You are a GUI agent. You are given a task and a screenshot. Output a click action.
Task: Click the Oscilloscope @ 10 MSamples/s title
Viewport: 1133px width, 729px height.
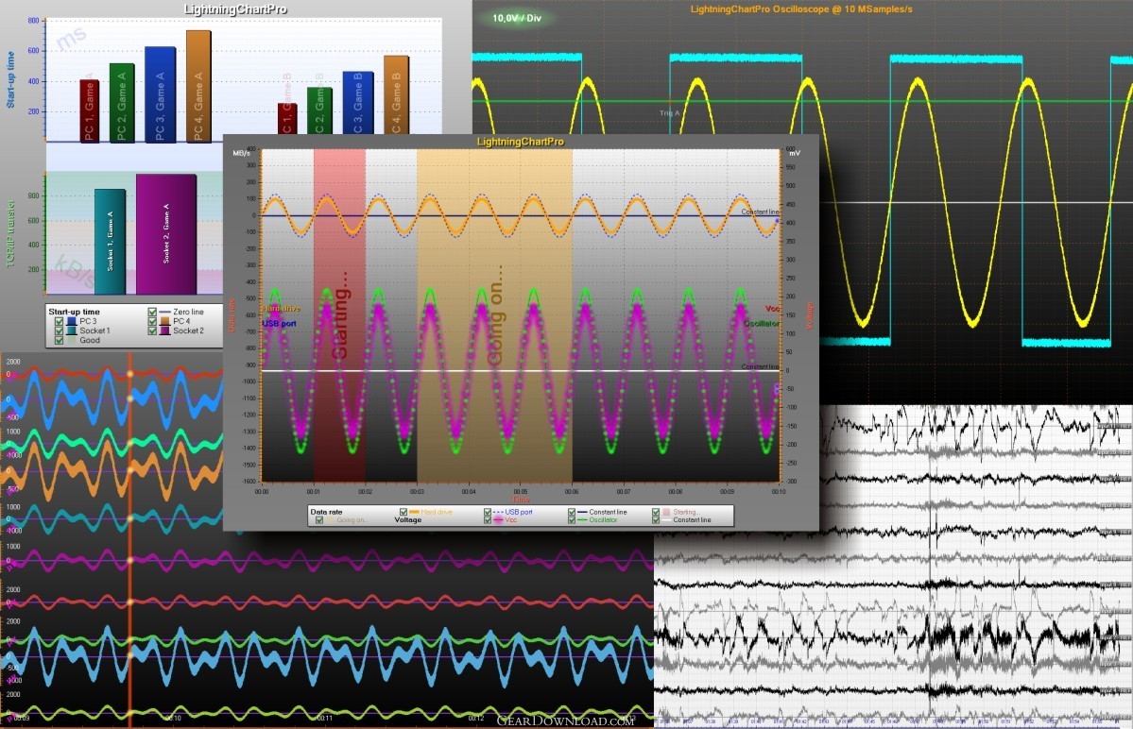click(801, 9)
